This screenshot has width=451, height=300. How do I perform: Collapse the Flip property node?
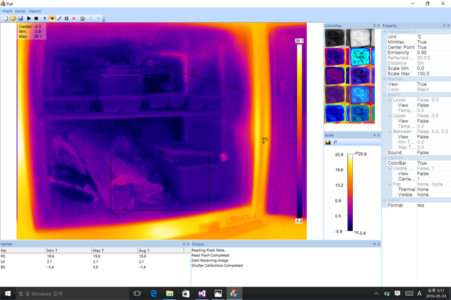click(x=390, y=184)
